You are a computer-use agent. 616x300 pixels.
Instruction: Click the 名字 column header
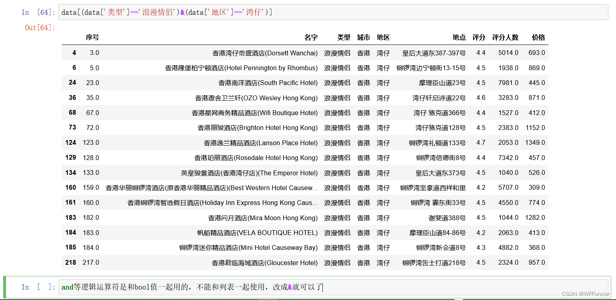[x=311, y=37]
